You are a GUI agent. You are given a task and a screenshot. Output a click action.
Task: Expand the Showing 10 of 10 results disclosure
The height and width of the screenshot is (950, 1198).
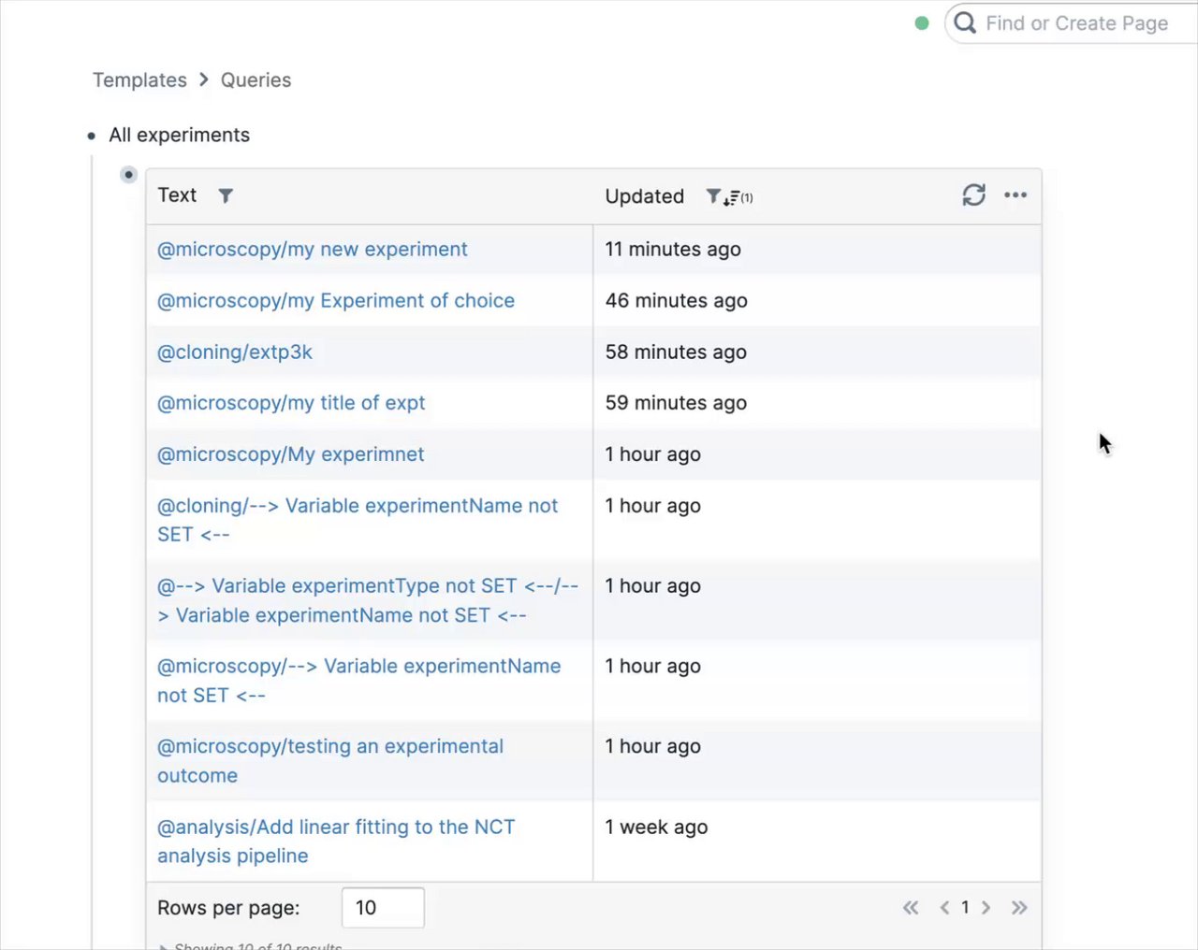tap(165, 945)
